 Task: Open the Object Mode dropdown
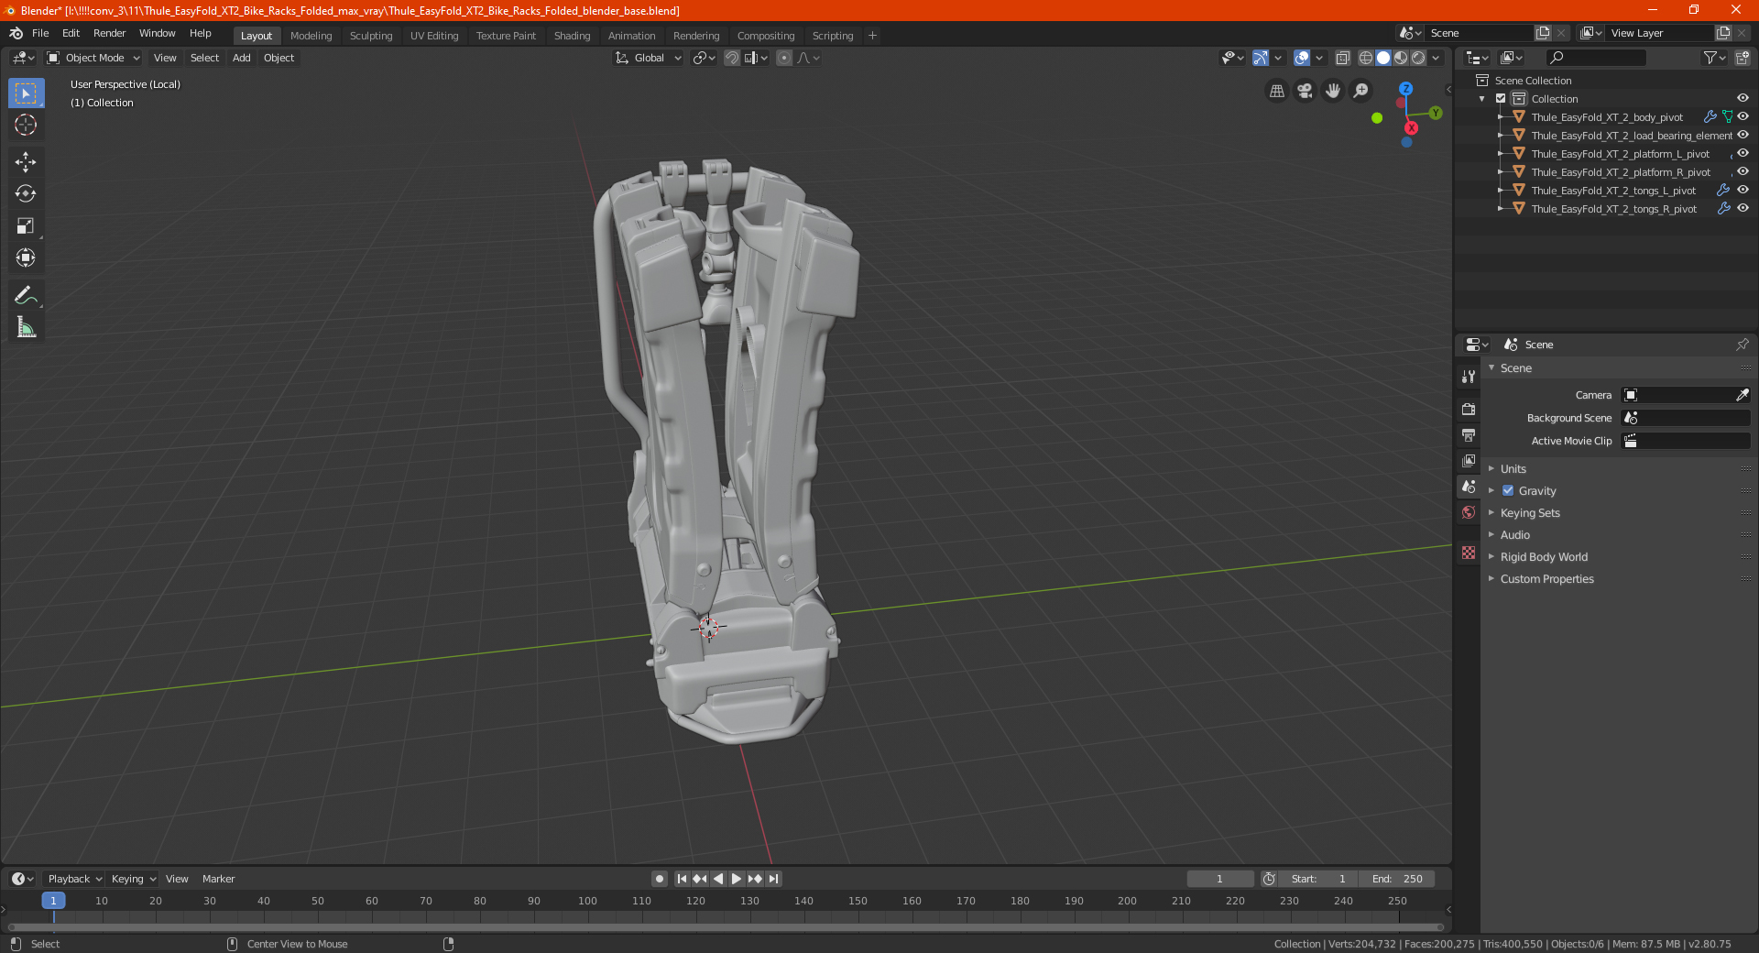tap(93, 58)
